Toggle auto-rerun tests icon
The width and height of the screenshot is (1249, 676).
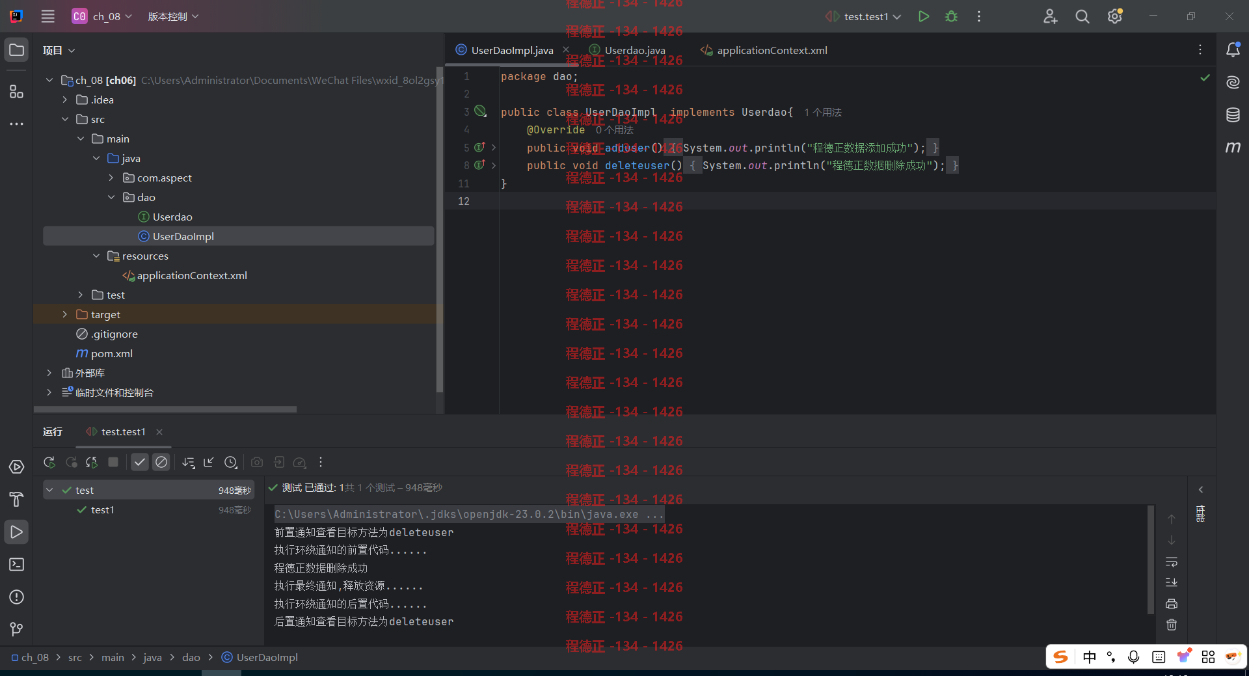tap(92, 462)
